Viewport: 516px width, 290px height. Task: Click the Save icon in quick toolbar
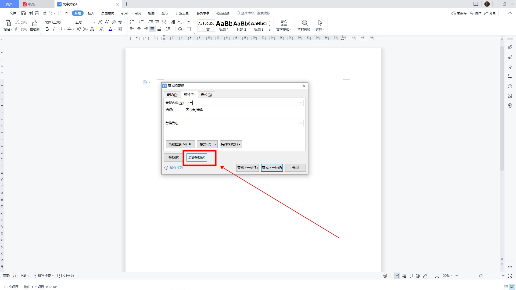[x=23, y=13]
